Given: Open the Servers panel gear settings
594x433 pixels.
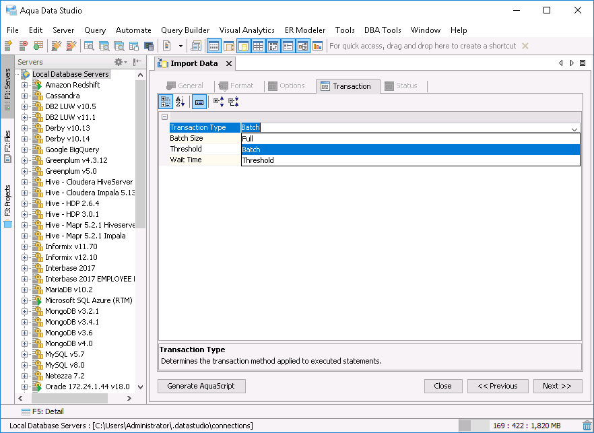Looking at the screenshot, I should (x=120, y=62).
